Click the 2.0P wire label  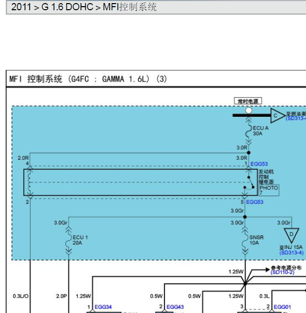(61, 296)
